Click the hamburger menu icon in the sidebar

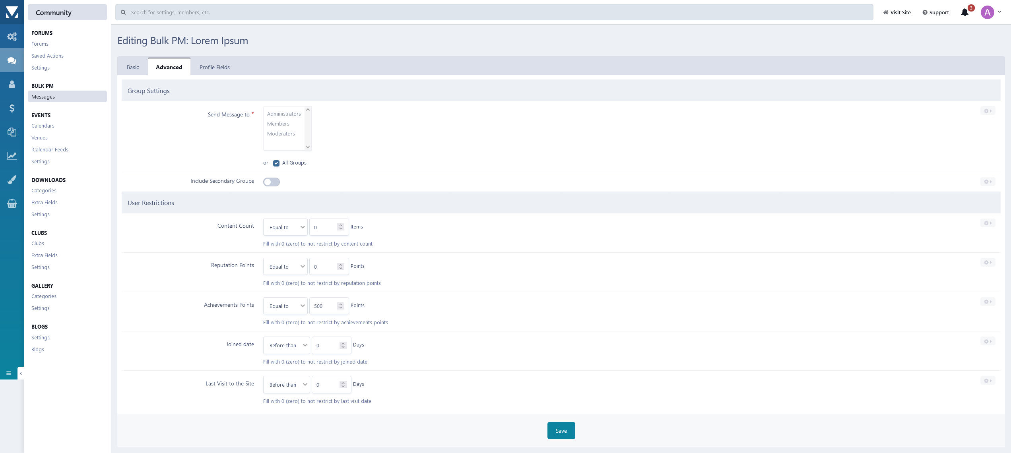click(x=9, y=373)
